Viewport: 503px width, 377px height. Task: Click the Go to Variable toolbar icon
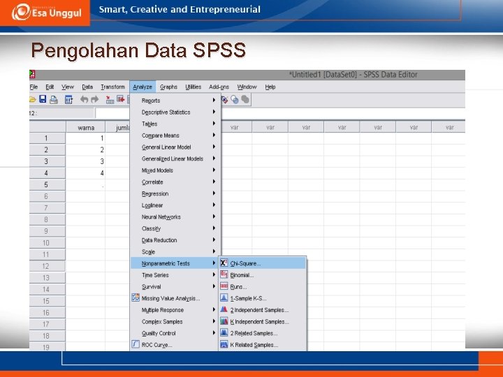[x=121, y=99]
